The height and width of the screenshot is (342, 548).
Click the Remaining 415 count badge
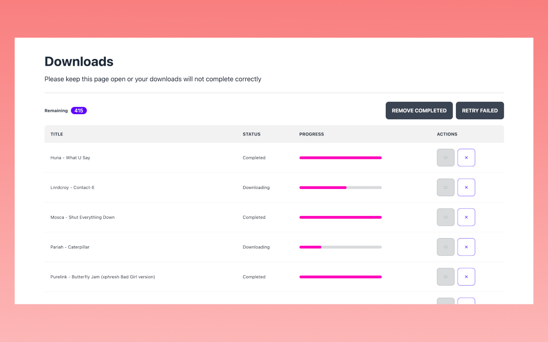(x=79, y=111)
